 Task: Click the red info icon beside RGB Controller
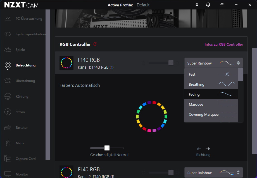(x=95, y=44)
